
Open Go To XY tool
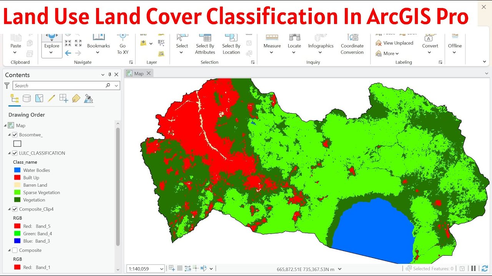[x=123, y=44]
